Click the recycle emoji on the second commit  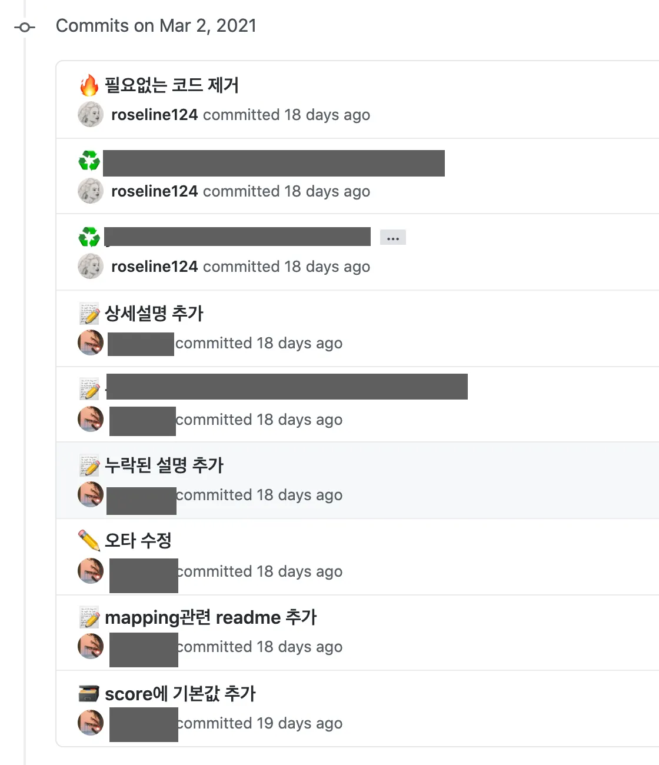coord(89,161)
